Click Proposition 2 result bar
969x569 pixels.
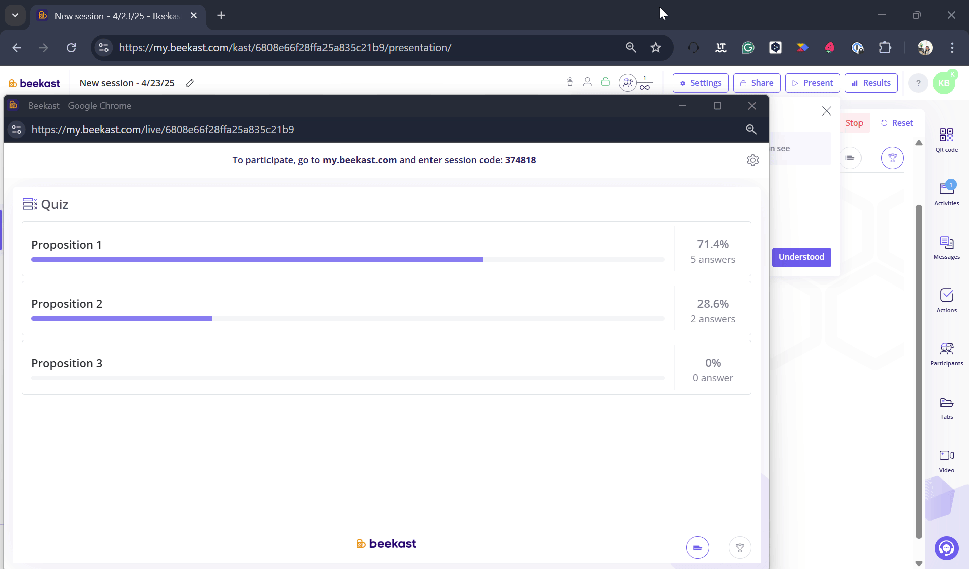348,318
